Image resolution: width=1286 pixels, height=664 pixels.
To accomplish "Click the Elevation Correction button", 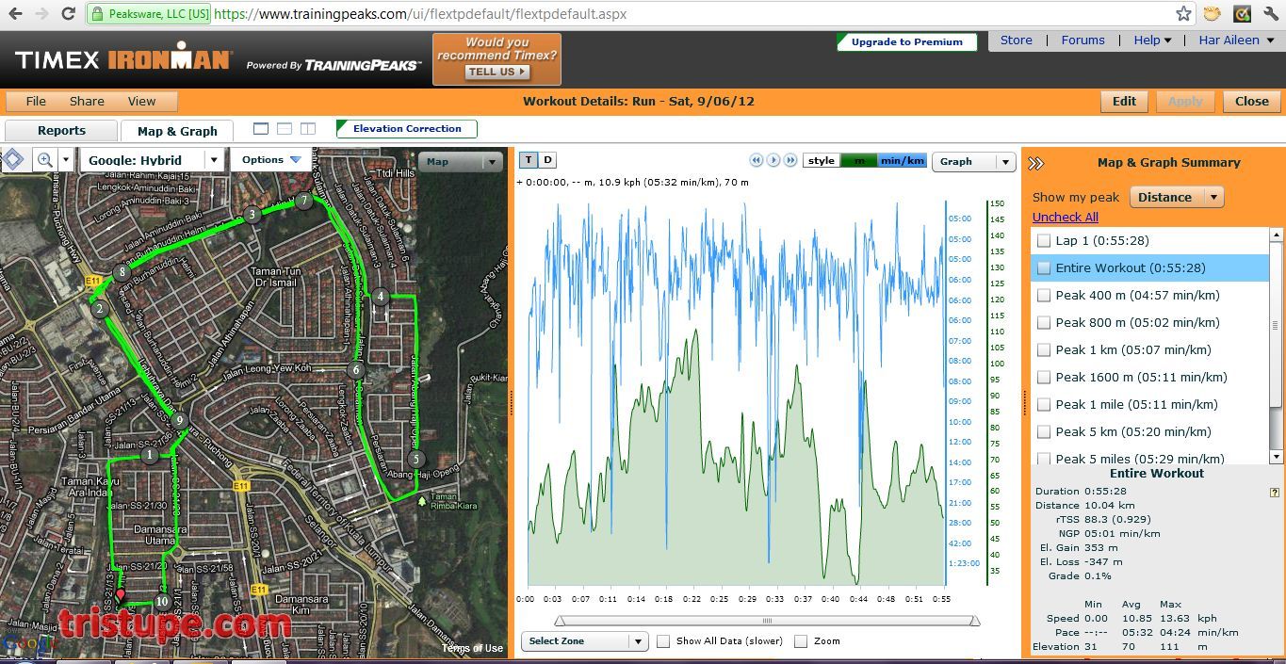I will tap(405, 127).
